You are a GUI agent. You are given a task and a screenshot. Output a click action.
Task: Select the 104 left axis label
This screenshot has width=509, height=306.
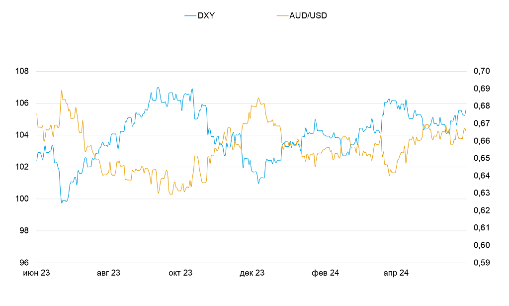tap(22, 135)
